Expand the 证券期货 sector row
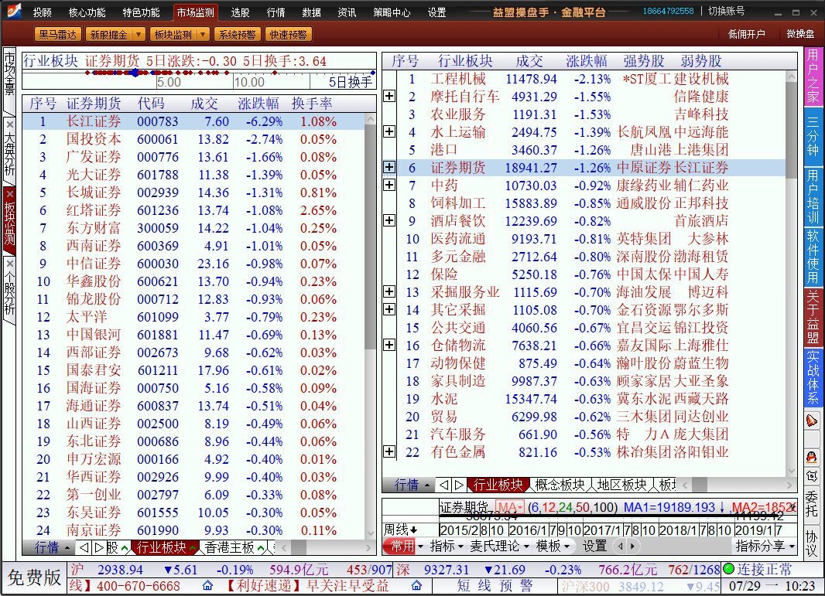The image size is (825, 596). 389,167
